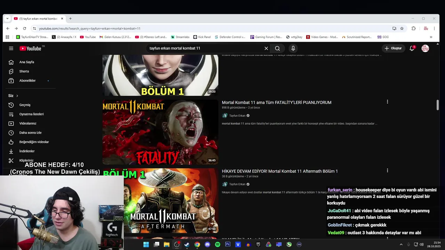Open the Streamlabs bookmark

(180, 37)
